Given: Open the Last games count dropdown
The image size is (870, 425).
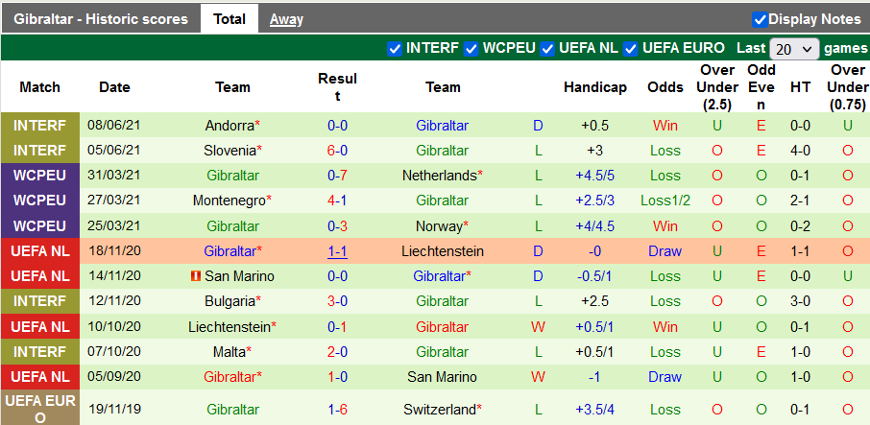Looking at the screenshot, I should pos(795,49).
